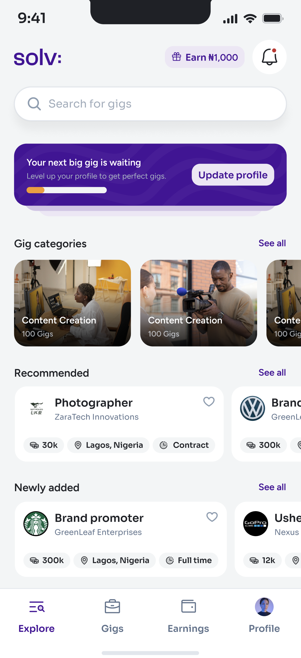Tap the Photographer gig company logo

tap(36, 409)
